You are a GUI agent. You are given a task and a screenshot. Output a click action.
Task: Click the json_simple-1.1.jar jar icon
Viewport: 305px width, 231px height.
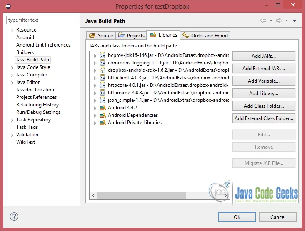tap(102, 100)
